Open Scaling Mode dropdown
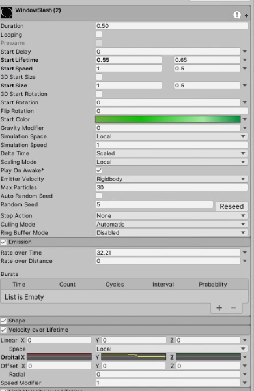This screenshot has width=254, height=391. click(x=172, y=162)
